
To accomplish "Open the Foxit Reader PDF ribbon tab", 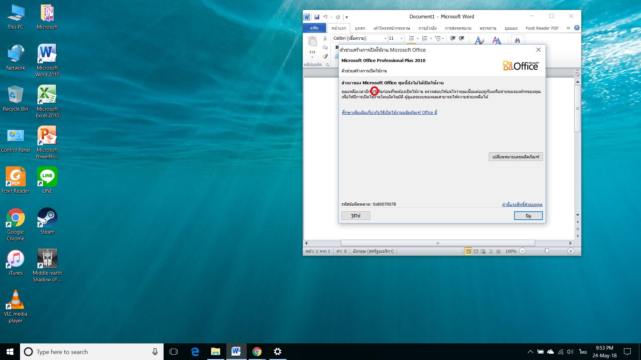I will point(542,28).
